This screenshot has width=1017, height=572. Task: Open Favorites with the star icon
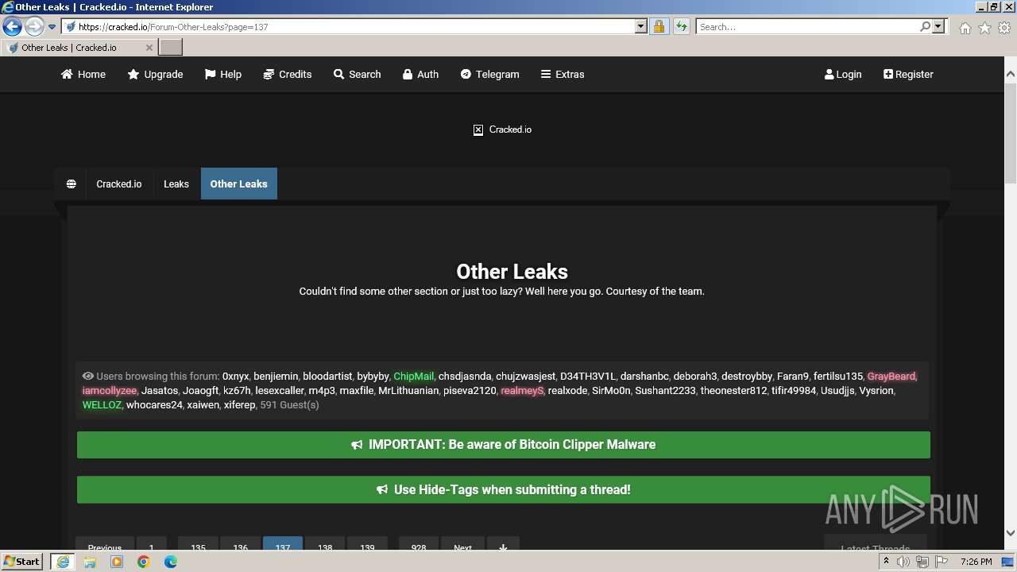984,28
